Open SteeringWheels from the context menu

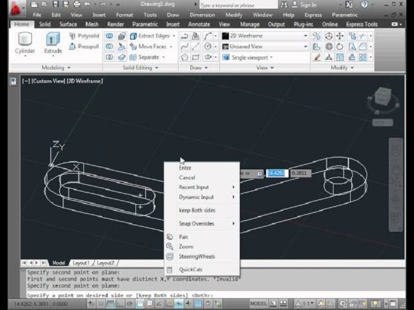[x=196, y=257]
